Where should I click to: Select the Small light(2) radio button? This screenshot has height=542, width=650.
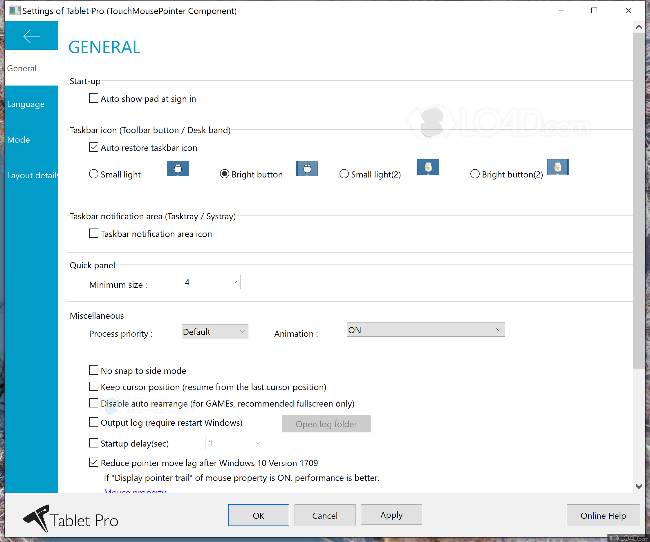pos(344,174)
